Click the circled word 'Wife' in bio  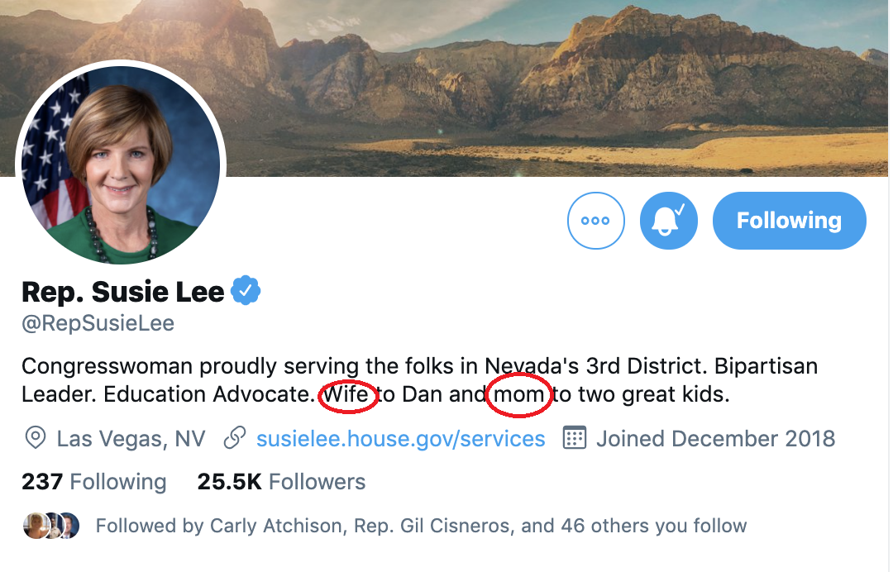347,394
